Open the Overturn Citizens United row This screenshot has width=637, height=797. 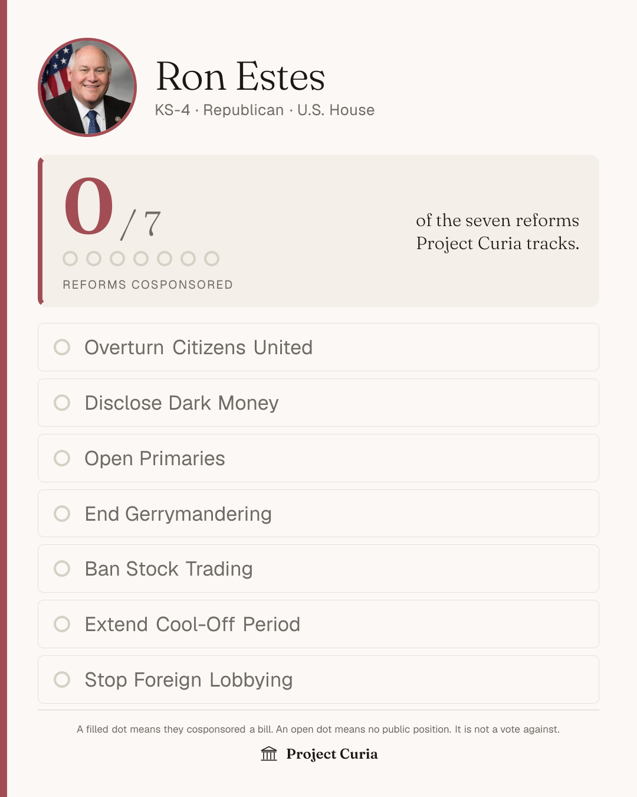[x=318, y=347]
